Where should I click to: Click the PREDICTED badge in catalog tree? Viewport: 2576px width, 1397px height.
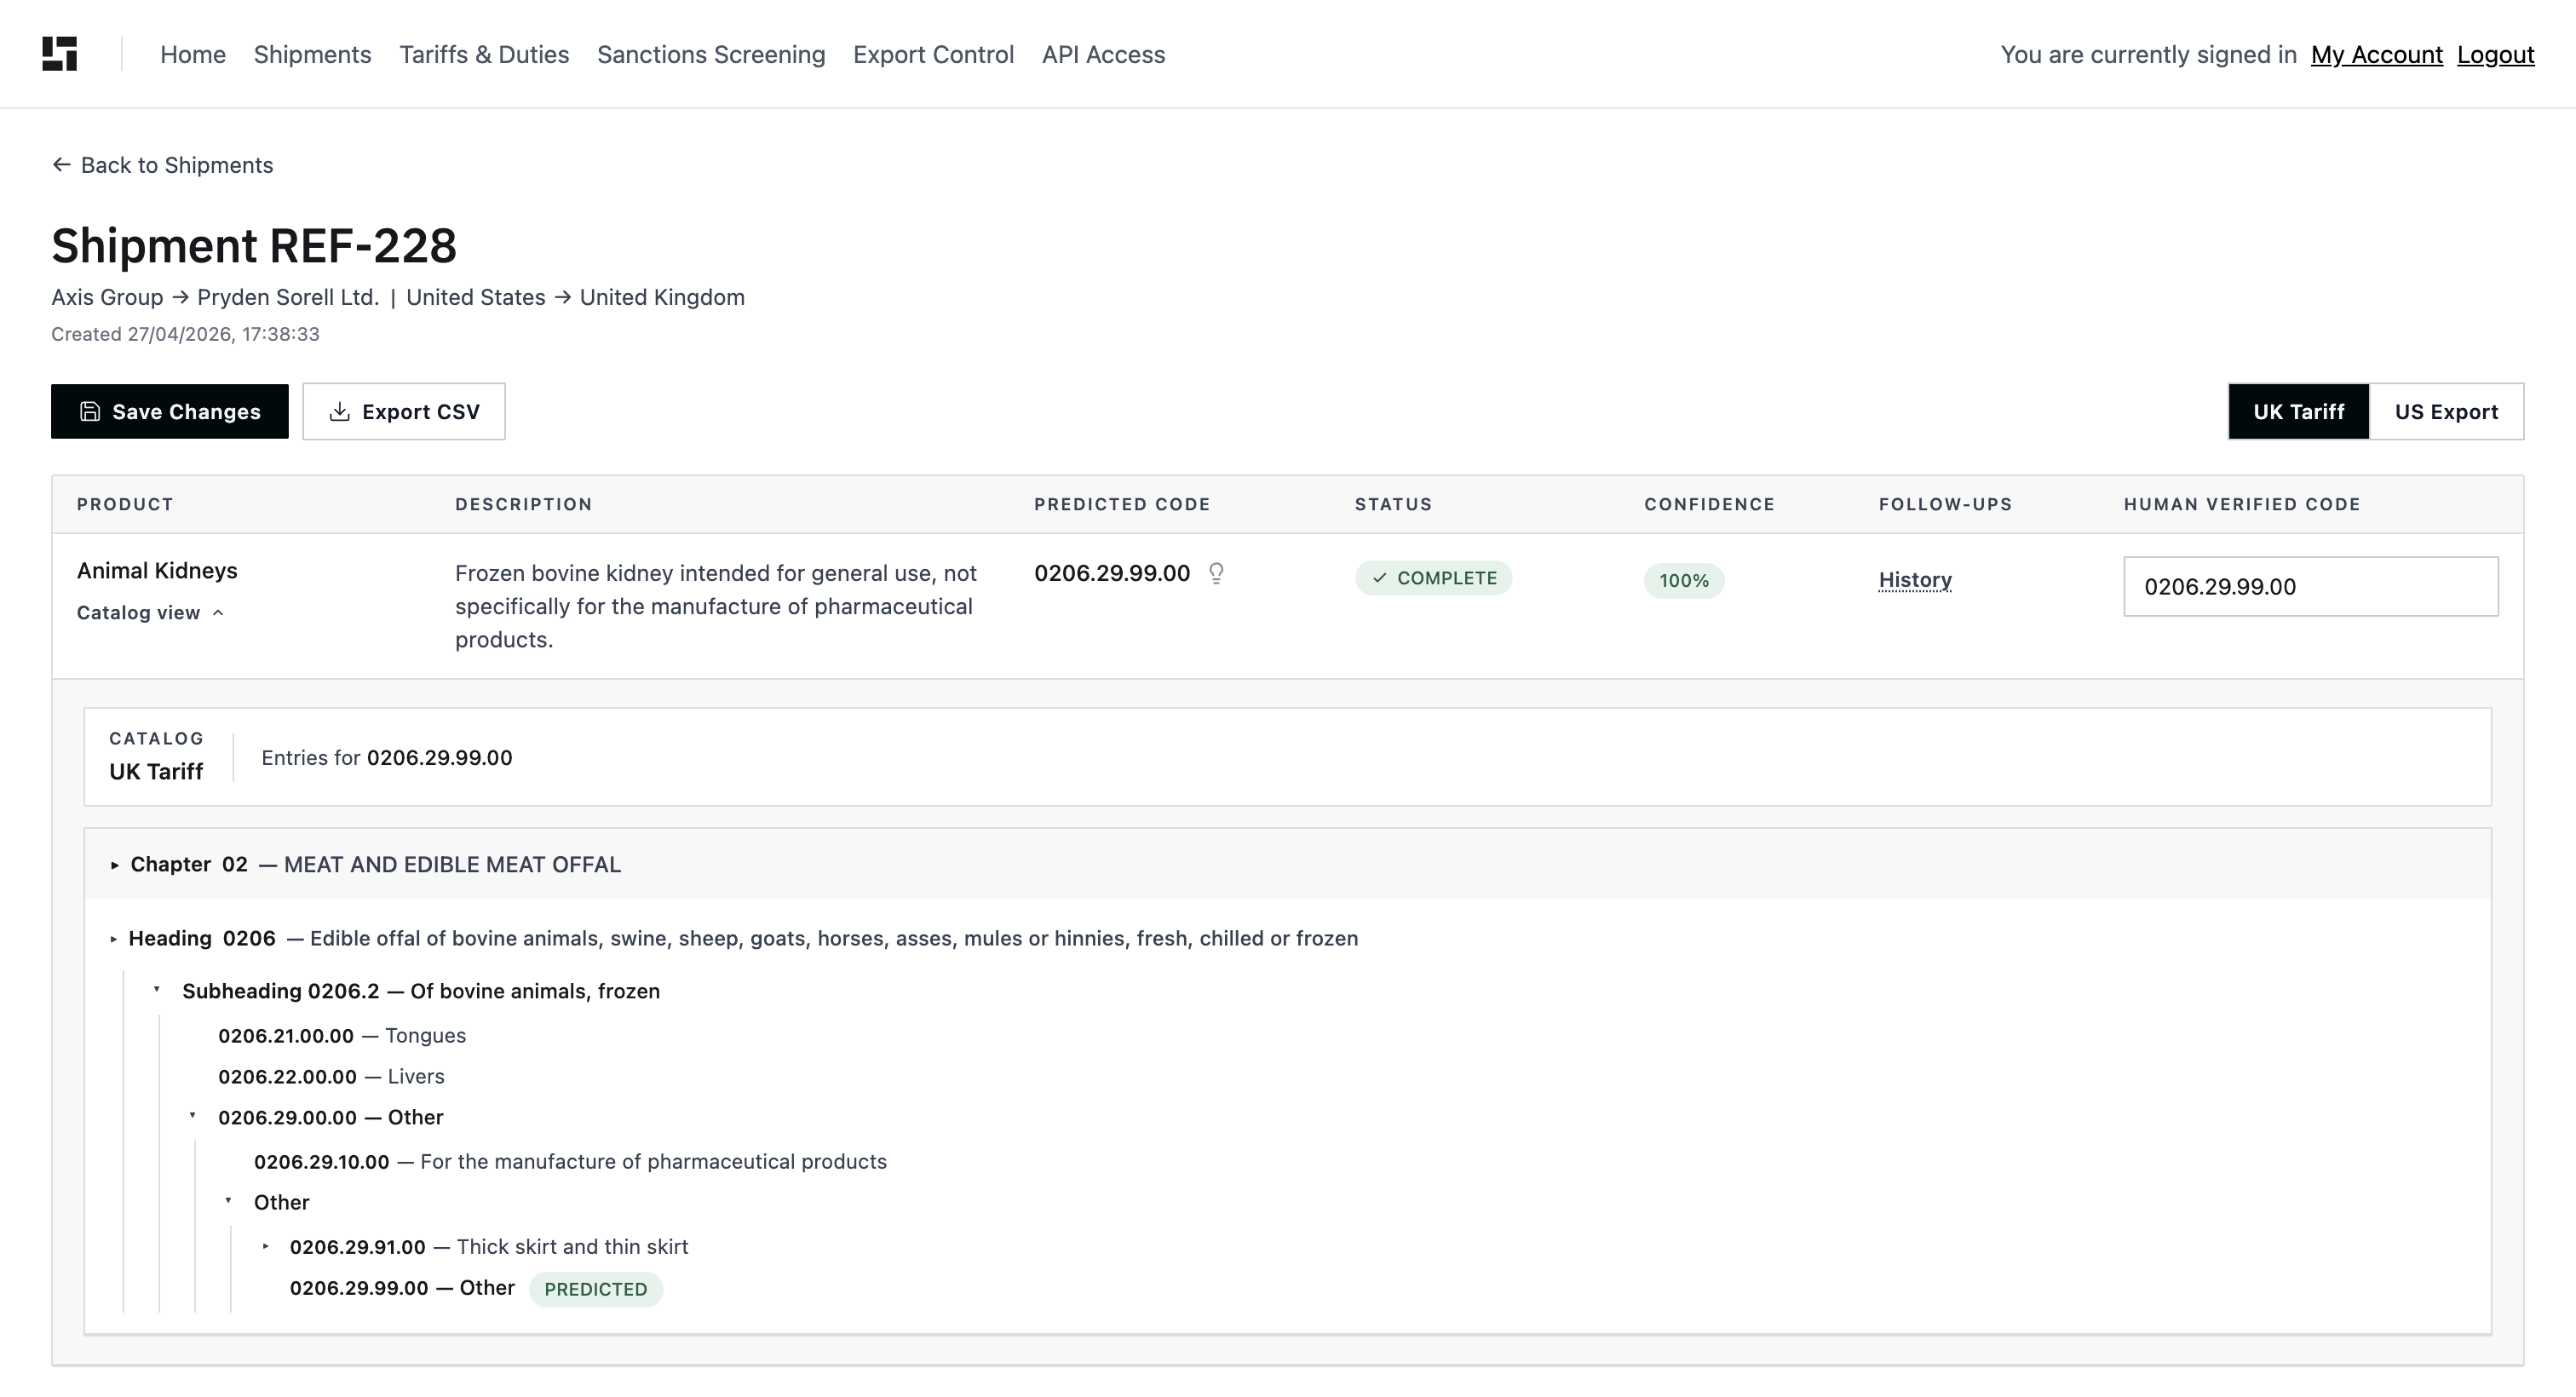[596, 1289]
